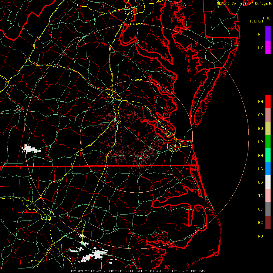Click the 'HR' legend label
Image resolution: width=273 pixels, height=273 pixels.
[x=260, y=142]
